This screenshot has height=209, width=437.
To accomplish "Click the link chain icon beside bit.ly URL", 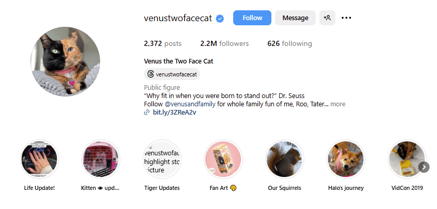I will coord(147,112).
